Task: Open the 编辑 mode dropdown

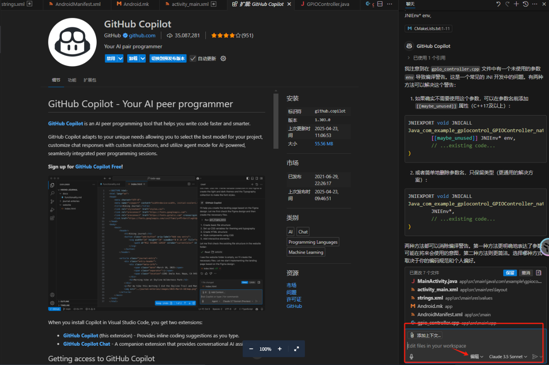Action: click(477, 357)
